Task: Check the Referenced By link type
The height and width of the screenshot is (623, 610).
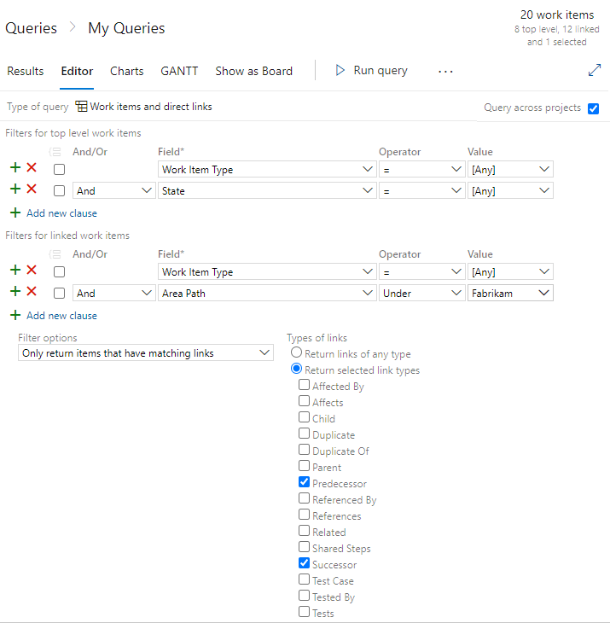Action: (305, 498)
